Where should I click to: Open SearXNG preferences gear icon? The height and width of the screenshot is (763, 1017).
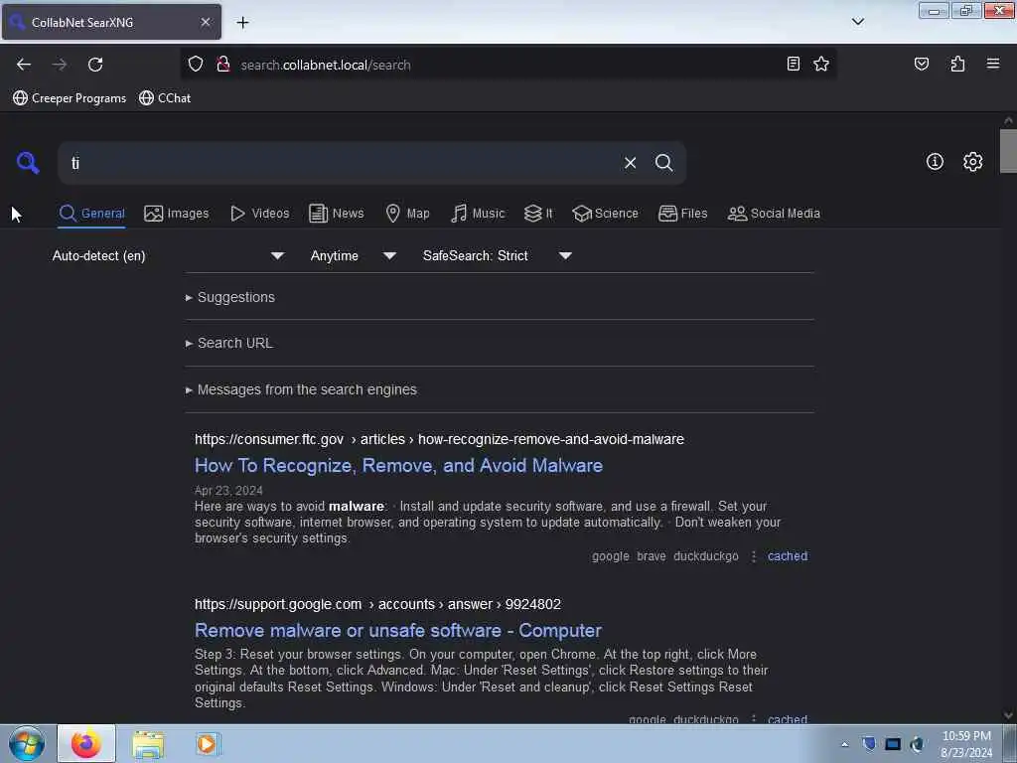pyautogui.click(x=972, y=162)
